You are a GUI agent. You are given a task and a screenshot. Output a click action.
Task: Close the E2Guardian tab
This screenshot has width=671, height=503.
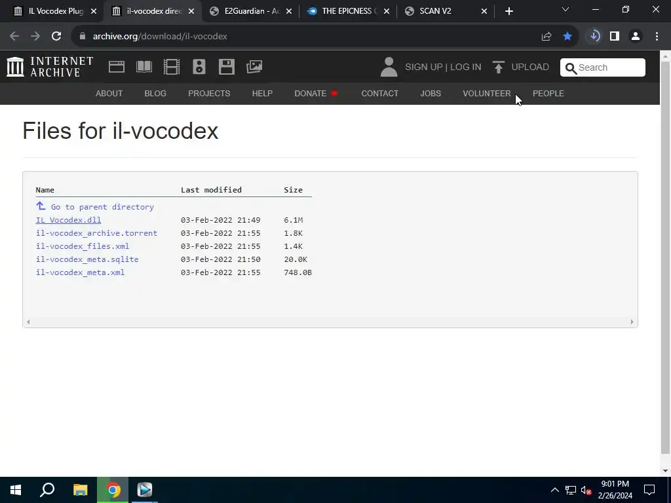289,11
